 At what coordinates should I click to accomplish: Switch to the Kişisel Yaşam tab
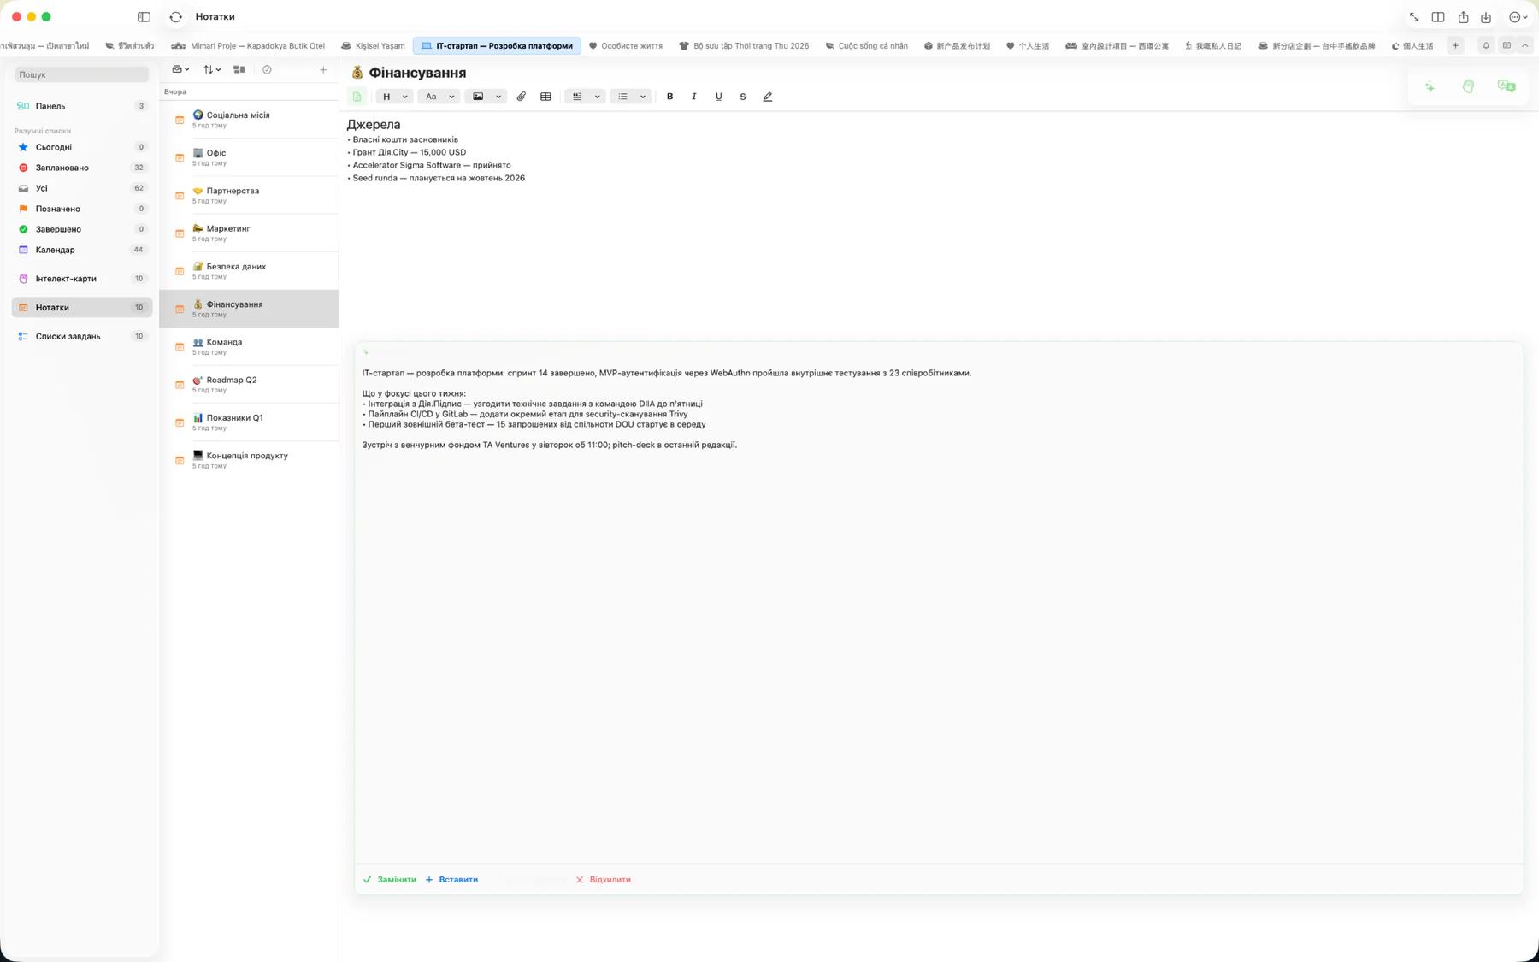pyautogui.click(x=373, y=46)
